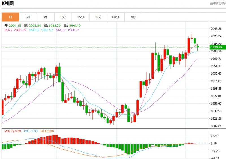Switch to the 月 monthly tab
This screenshot has height=159, width=226.
(x=45, y=17)
